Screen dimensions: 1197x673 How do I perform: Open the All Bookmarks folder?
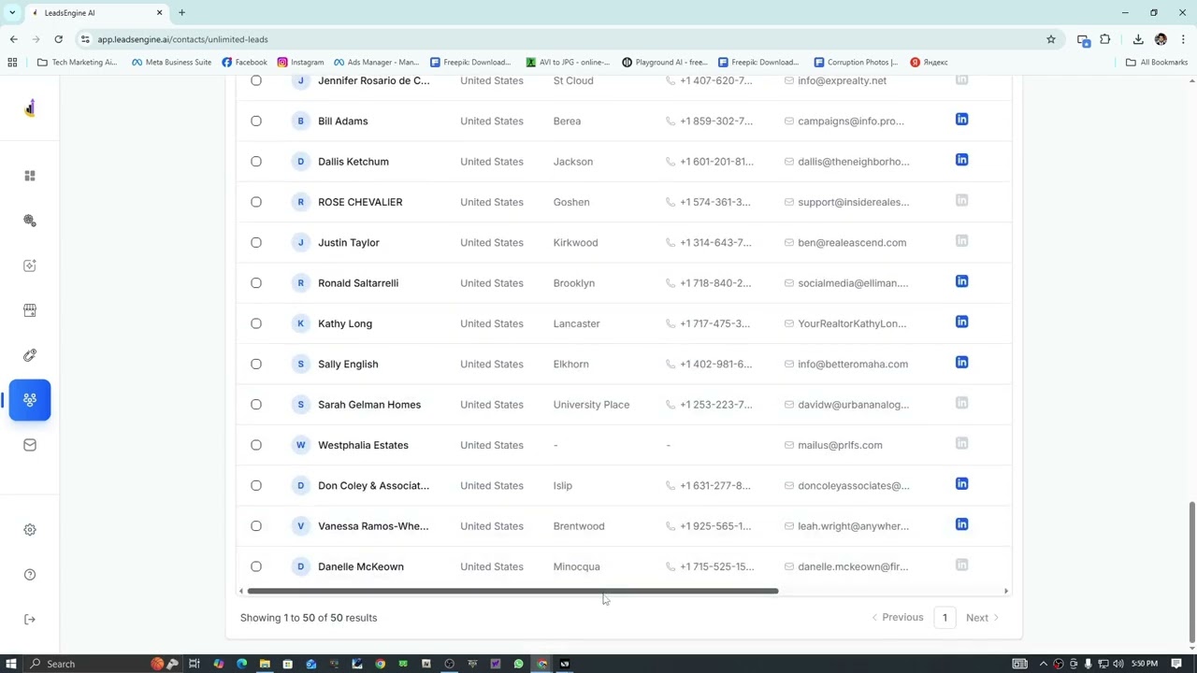[1157, 62]
